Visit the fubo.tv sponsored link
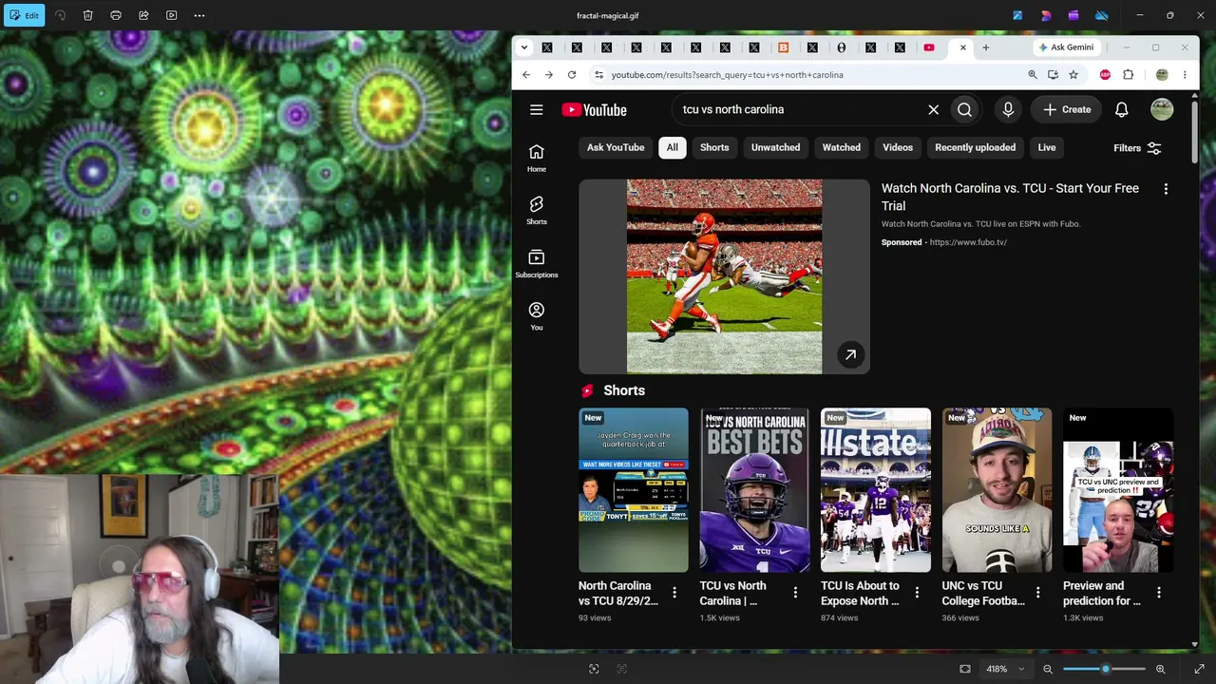 968,242
